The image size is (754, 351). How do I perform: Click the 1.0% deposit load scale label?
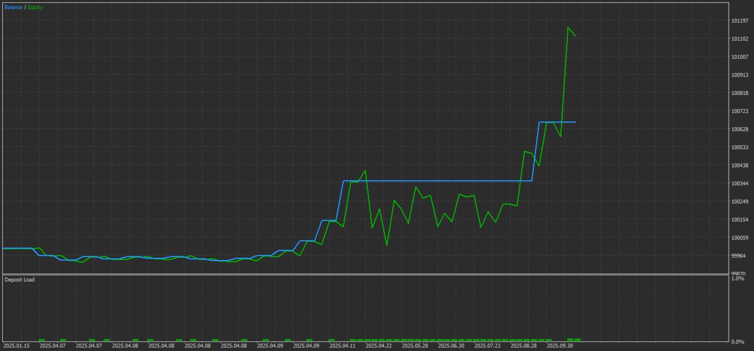point(738,279)
